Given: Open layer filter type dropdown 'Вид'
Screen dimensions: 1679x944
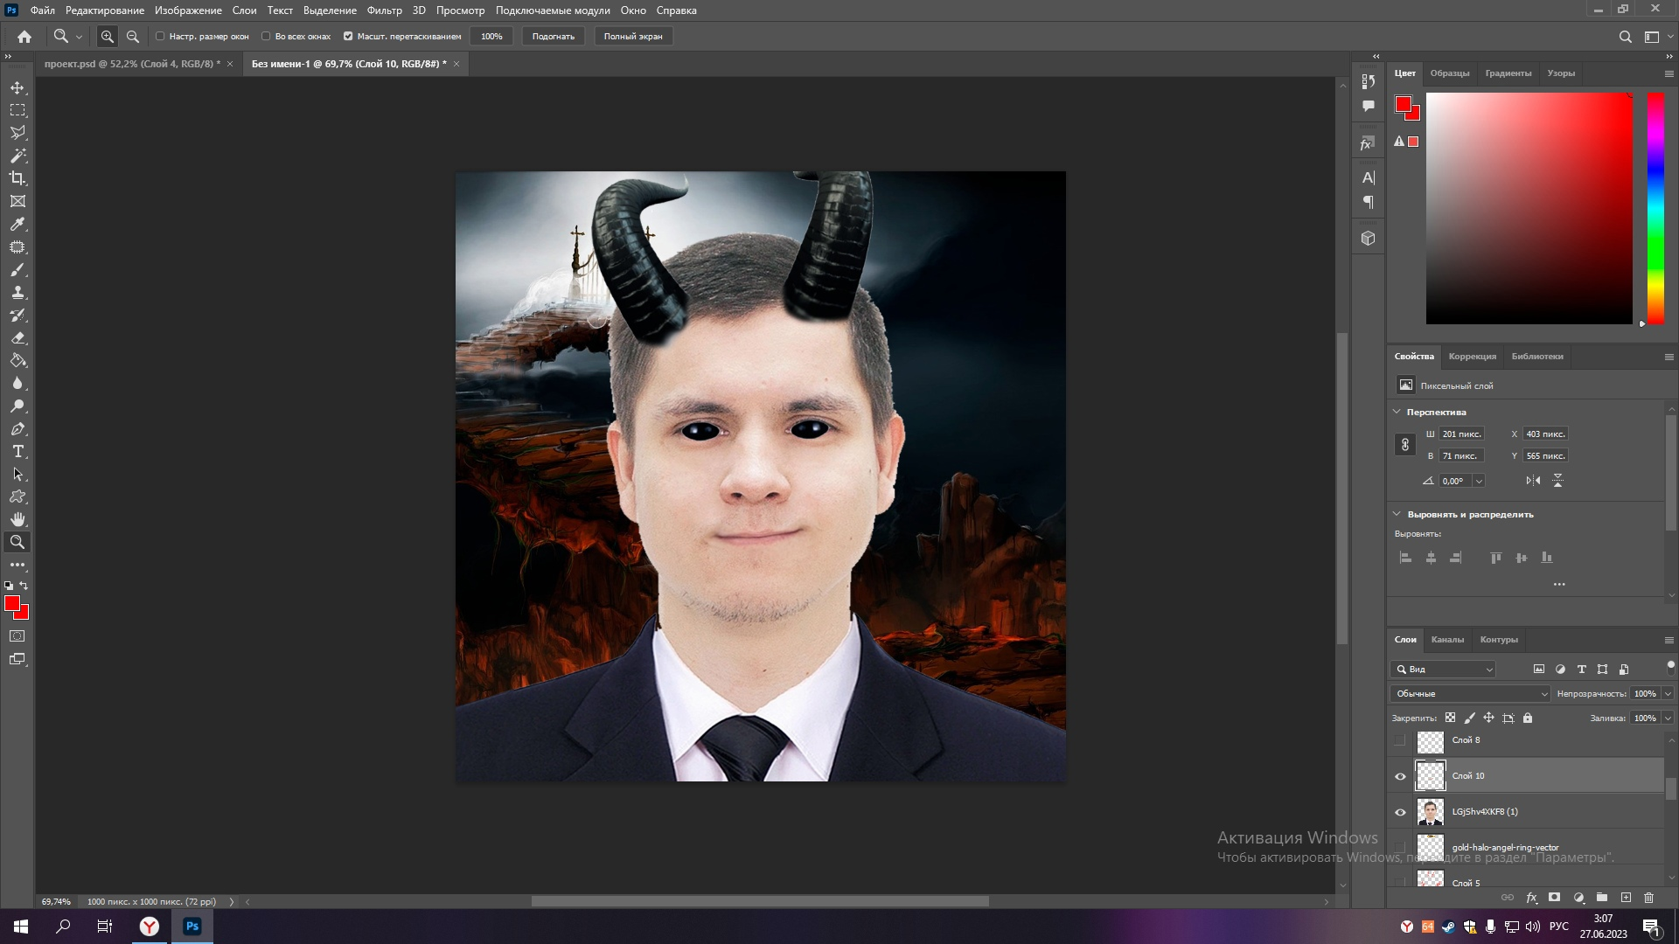Looking at the screenshot, I should pyautogui.click(x=1443, y=670).
